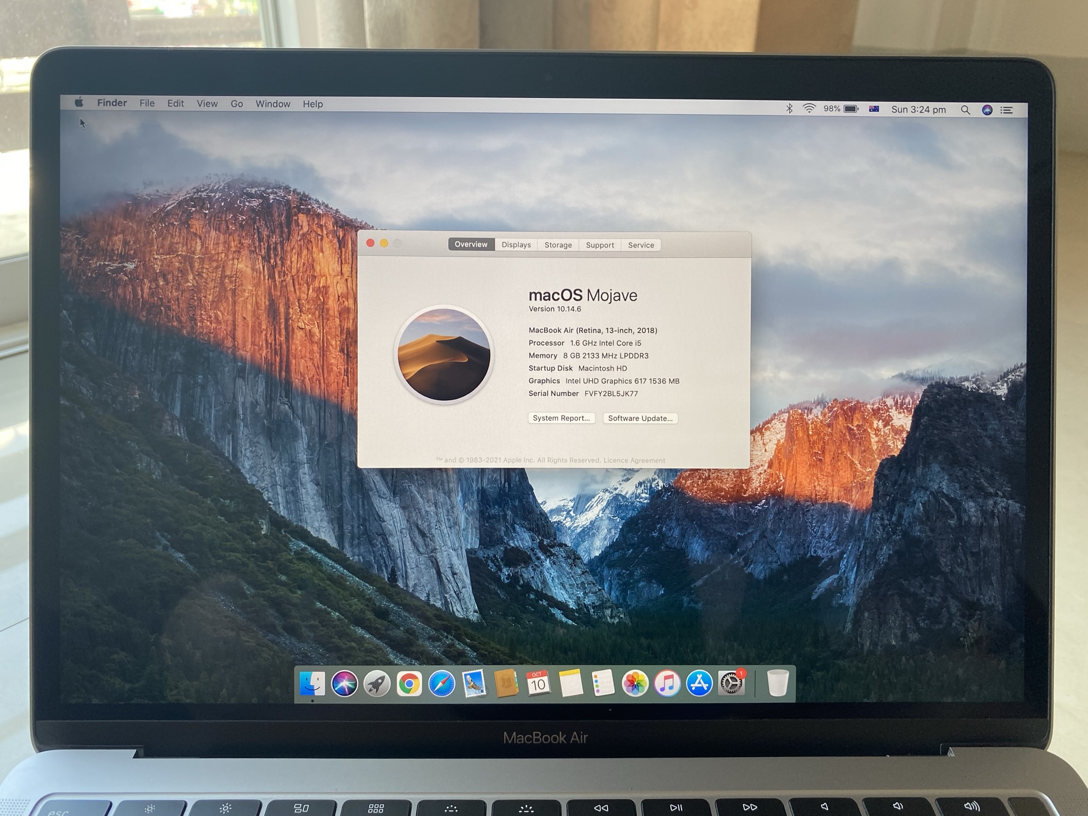Open the App Store from dock

click(x=699, y=683)
